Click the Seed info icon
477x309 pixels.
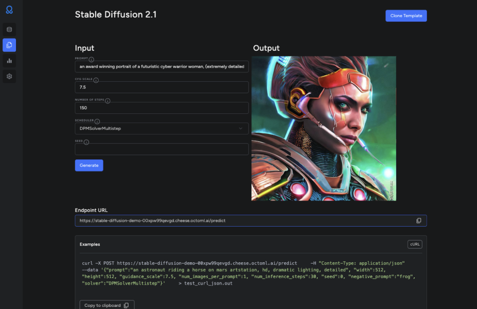coord(87,142)
